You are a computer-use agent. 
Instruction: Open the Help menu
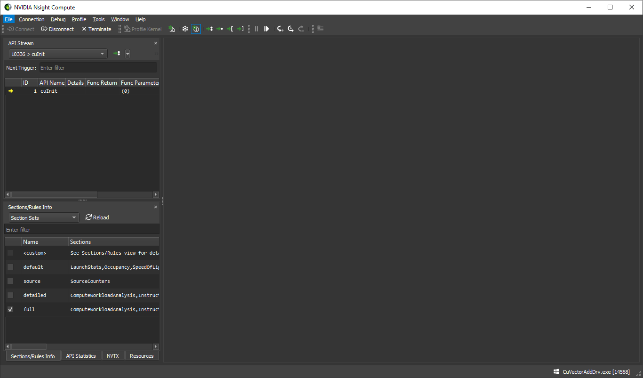click(x=141, y=19)
